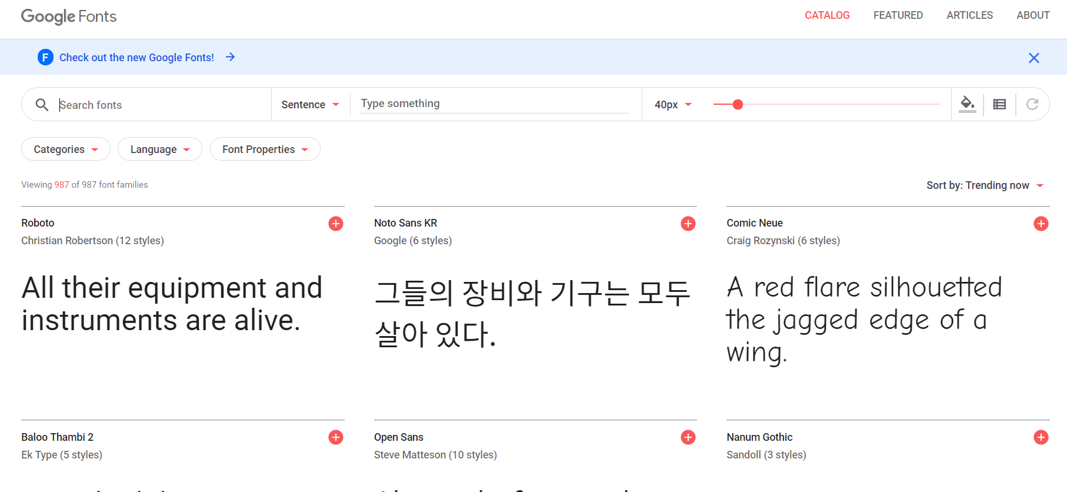Screen dimensions: 1067x492
Task: Click 'Christian Robertson (12 styles)' text
Action: 92,241
